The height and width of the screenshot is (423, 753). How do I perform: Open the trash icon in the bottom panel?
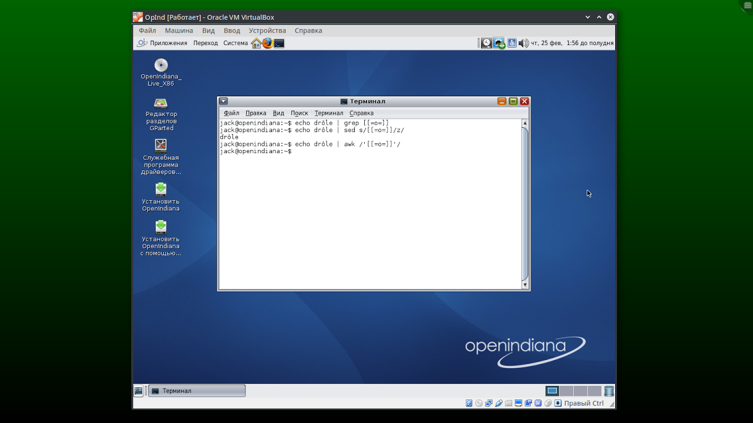click(609, 391)
